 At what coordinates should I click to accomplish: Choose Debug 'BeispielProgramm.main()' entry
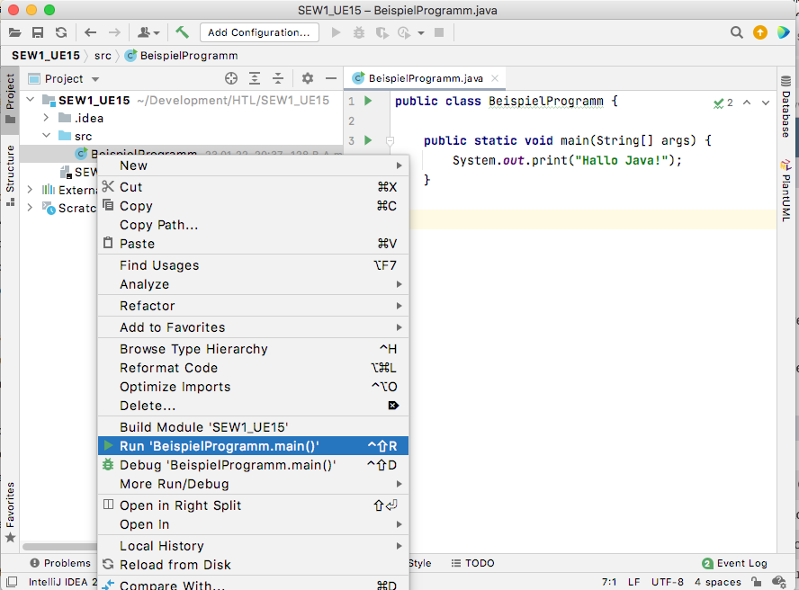tap(253, 465)
